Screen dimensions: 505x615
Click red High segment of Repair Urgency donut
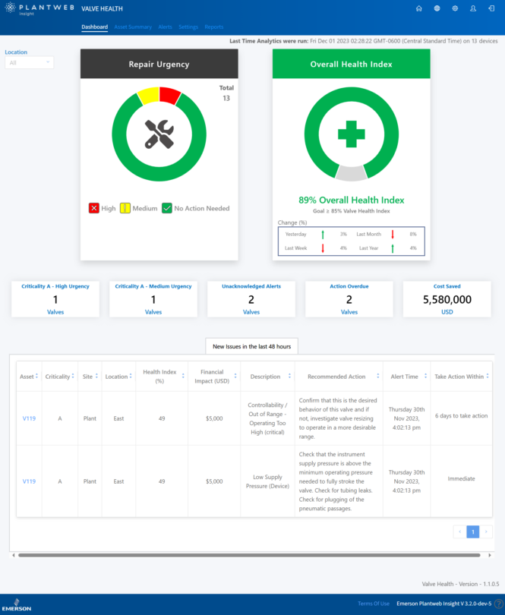tap(169, 96)
